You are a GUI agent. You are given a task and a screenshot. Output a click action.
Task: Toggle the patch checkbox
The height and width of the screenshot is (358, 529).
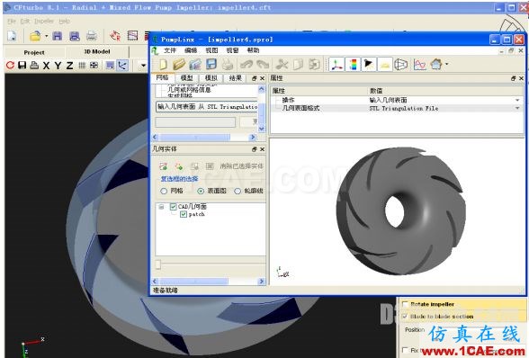184,214
